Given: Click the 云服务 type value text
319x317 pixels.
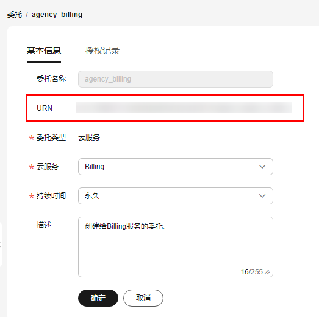Looking at the screenshot, I should click(89, 138).
